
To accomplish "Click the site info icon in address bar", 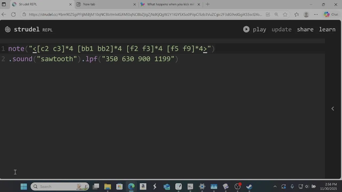I will [x=24, y=15].
